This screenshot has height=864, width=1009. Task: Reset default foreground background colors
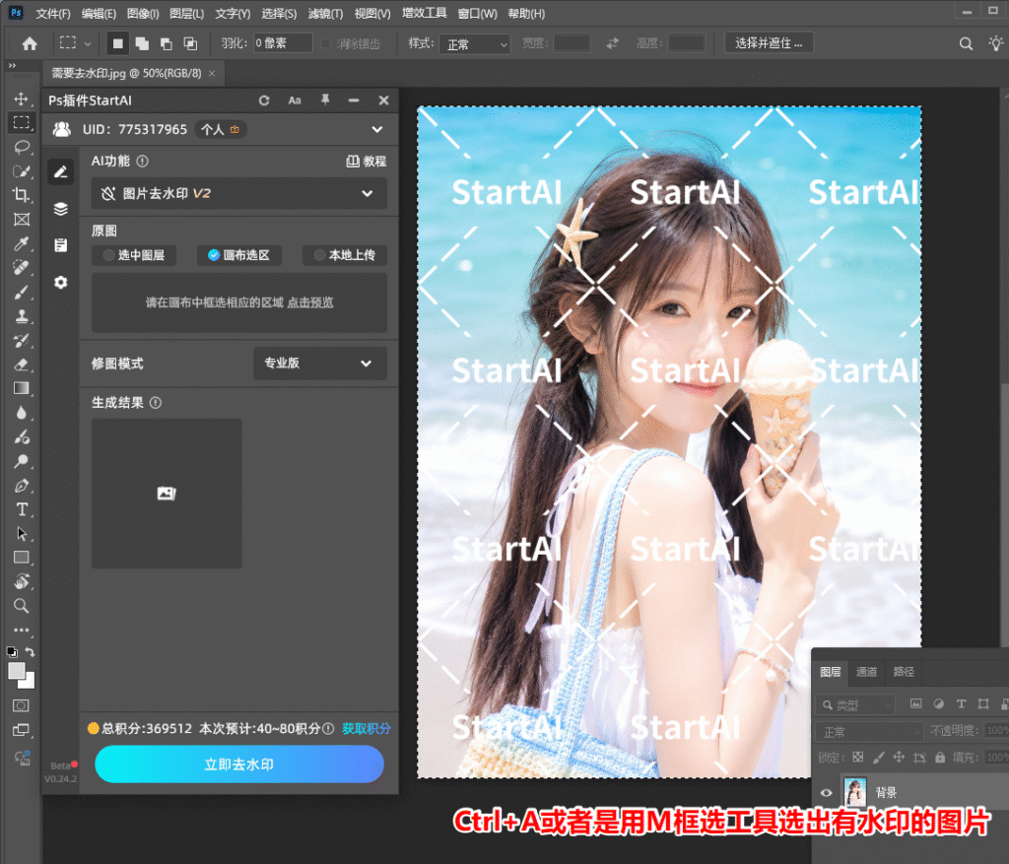12,652
